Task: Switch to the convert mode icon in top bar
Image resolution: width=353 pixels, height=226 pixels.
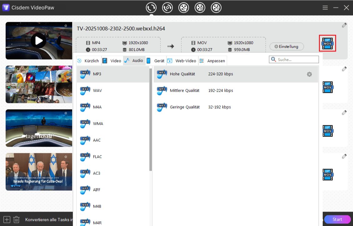Action: click(151, 7)
